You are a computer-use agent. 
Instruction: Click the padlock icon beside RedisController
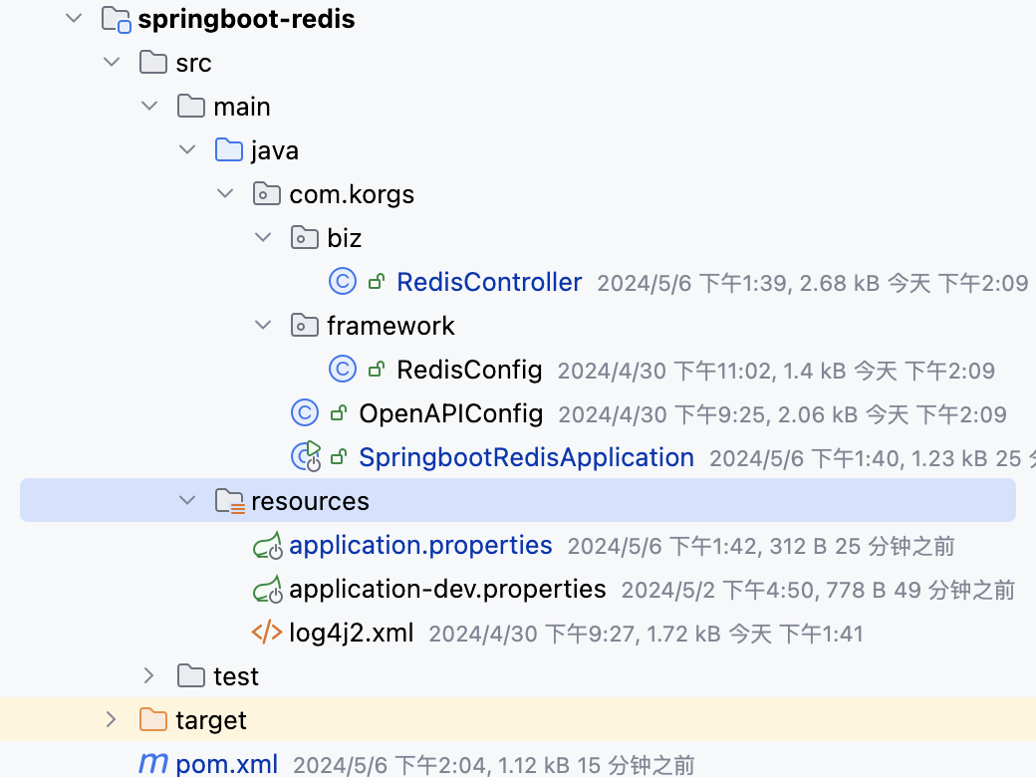point(377,282)
